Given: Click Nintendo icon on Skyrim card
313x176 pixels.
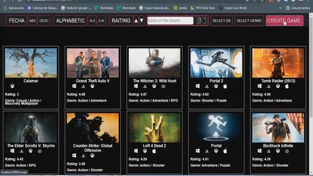Looking at the screenshot, I should pos(40,151).
